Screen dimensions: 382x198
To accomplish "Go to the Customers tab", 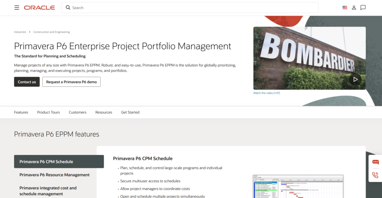I will tap(77, 112).
